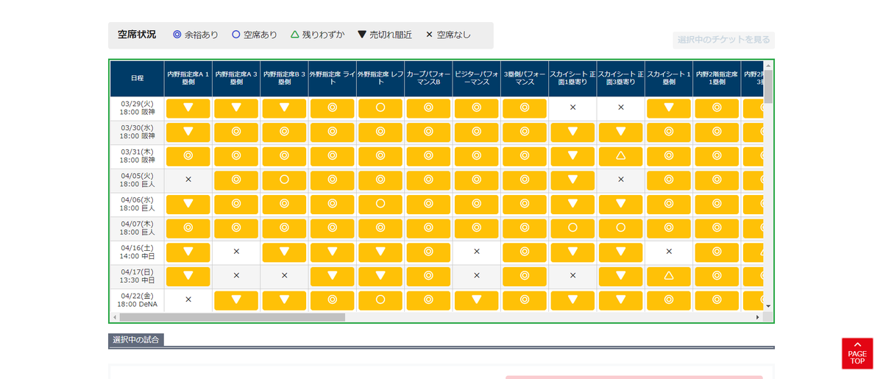
Task: Click the table's scroll left arrow
Action: pos(115,317)
